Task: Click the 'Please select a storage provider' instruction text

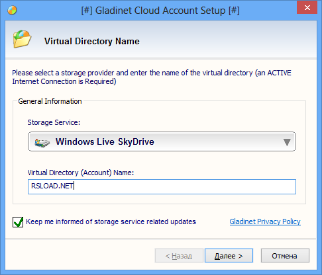Action: pyautogui.click(x=152, y=77)
